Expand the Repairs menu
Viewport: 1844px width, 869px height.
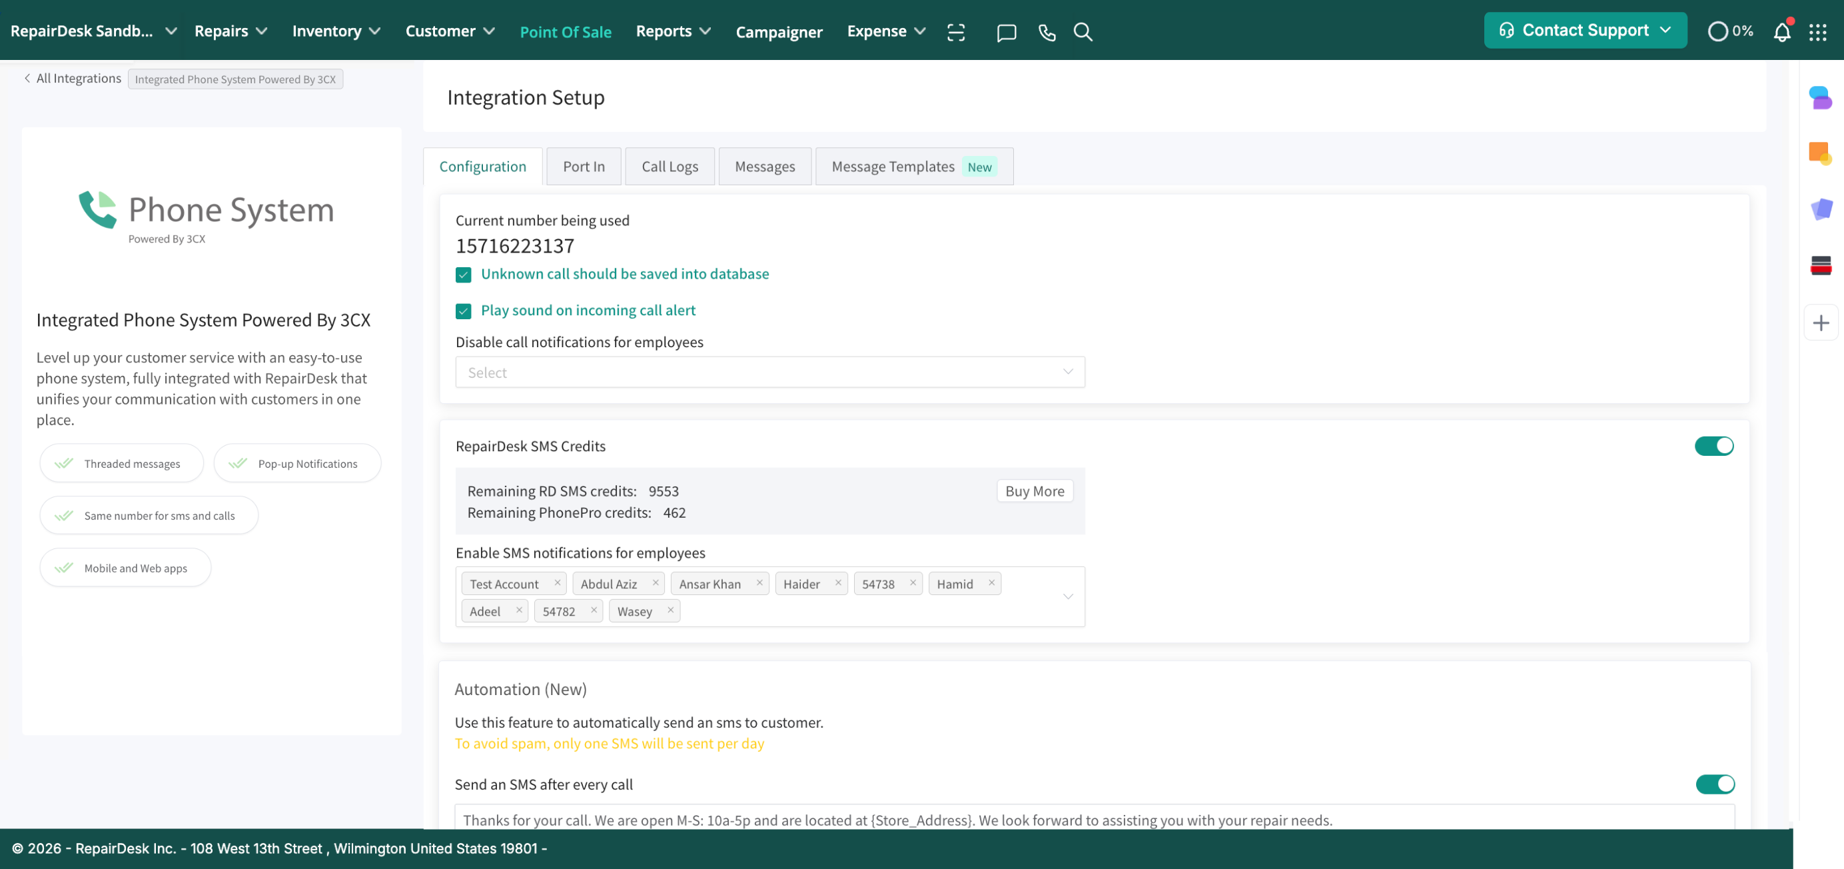pos(230,31)
